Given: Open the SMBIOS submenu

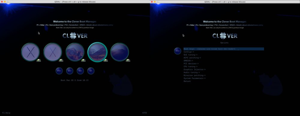Looking at the screenshot, I should [188, 61].
